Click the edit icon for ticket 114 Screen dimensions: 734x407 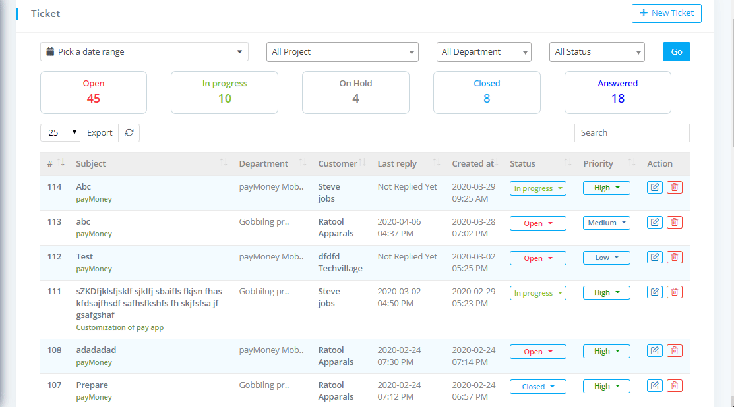(654, 188)
